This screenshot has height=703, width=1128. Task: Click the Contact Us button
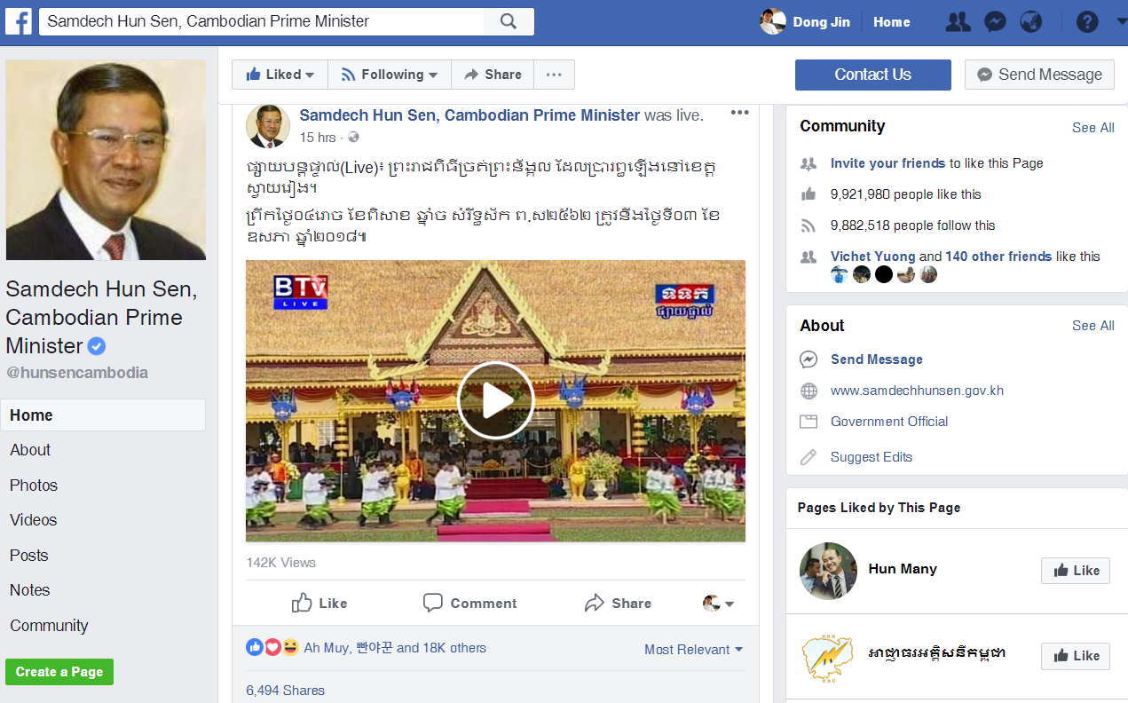pos(873,75)
